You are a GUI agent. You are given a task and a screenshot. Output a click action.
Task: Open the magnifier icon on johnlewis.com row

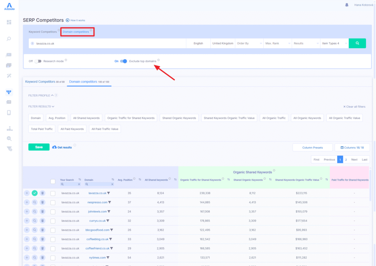[x=35, y=212]
